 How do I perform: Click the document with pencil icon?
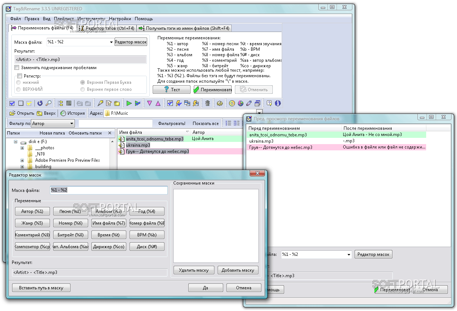pyautogui.click(x=109, y=103)
